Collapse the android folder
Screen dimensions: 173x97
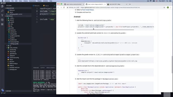pos(11,20)
